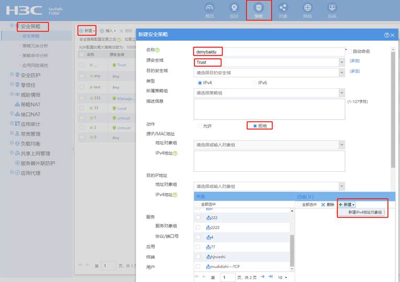This screenshot has height=282, width=400.
Task: Select the 允许 action radio button
Action: click(x=200, y=126)
